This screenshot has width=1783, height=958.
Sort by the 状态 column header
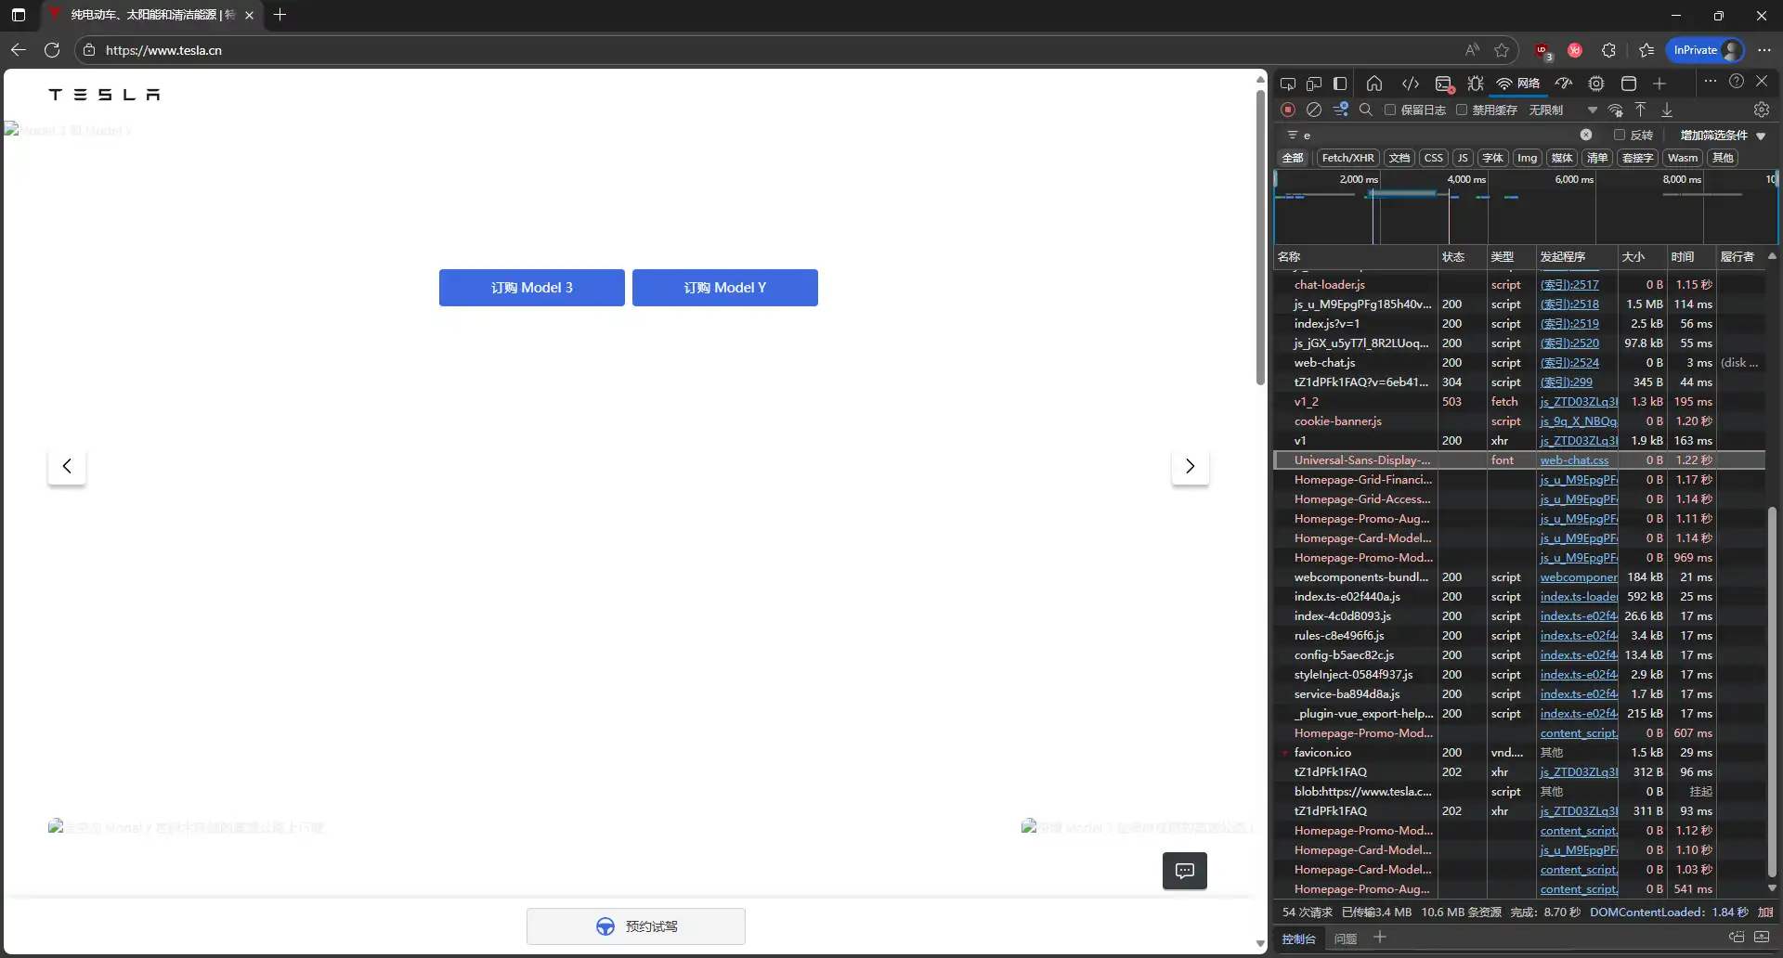click(1462, 256)
